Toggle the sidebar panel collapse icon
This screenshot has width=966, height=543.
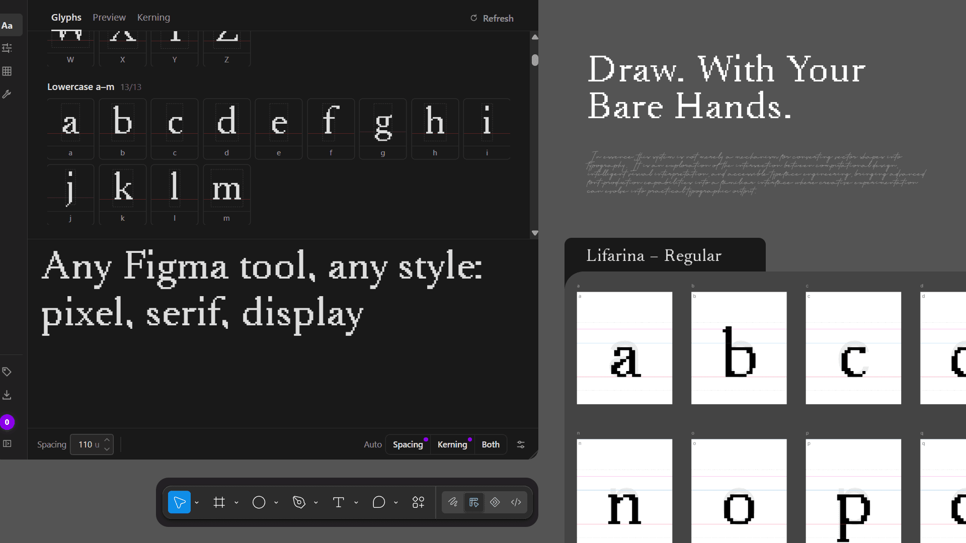7,443
